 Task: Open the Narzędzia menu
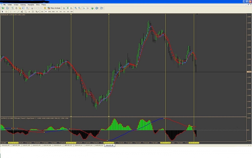pyautogui.click(x=31, y=5)
